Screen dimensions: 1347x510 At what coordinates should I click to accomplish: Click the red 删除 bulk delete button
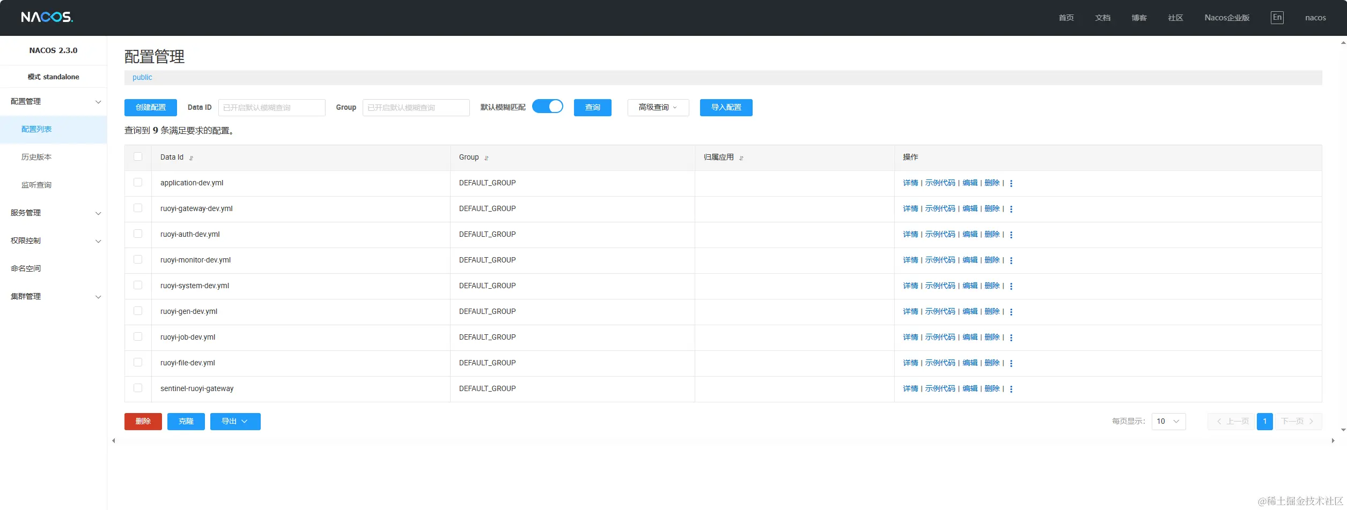coord(143,422)
